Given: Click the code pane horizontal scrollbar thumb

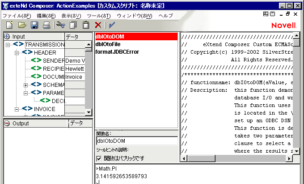Looking at the screenshot, I should [201, 158].
